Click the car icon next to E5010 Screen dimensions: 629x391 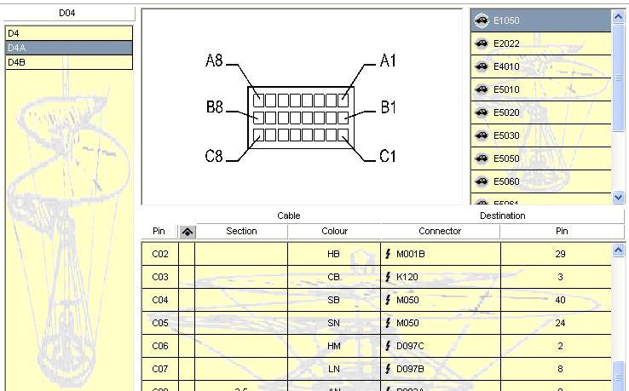pyautogui.click(x=481, y=89)
